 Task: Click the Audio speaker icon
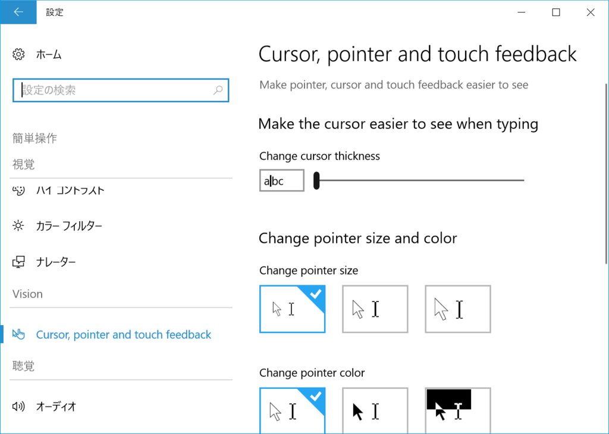pos(18,407)
